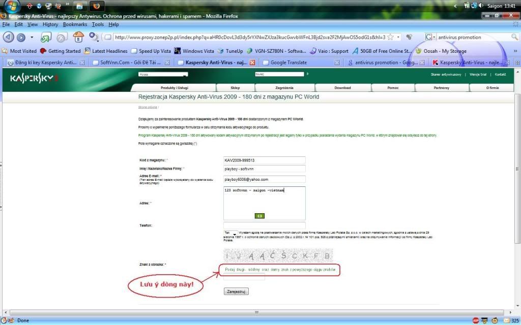Open the Polska country dropdown
This screenshot has height=325, width=521.
pyautogui.click(x=163, y=74)
